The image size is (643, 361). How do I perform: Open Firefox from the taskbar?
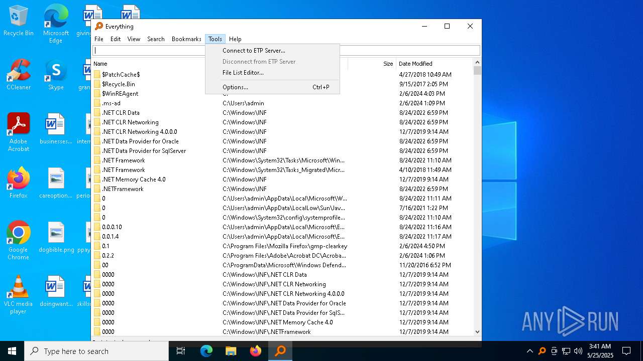tap(256, 351)
